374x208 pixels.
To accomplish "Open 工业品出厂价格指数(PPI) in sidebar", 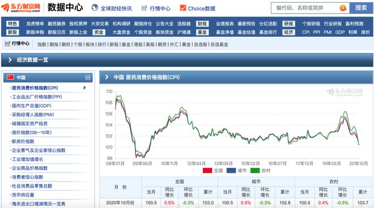I will click(x=37, y=97).
